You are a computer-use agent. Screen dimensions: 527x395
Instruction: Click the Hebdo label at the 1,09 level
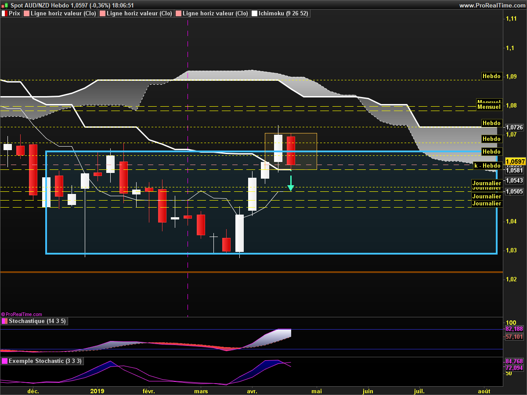point(491,76)
